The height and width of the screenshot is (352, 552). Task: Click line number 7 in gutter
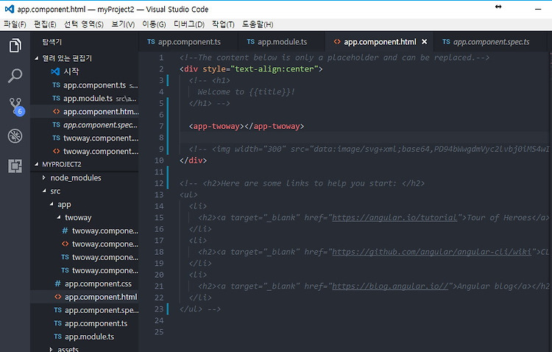tap(161, 126)
